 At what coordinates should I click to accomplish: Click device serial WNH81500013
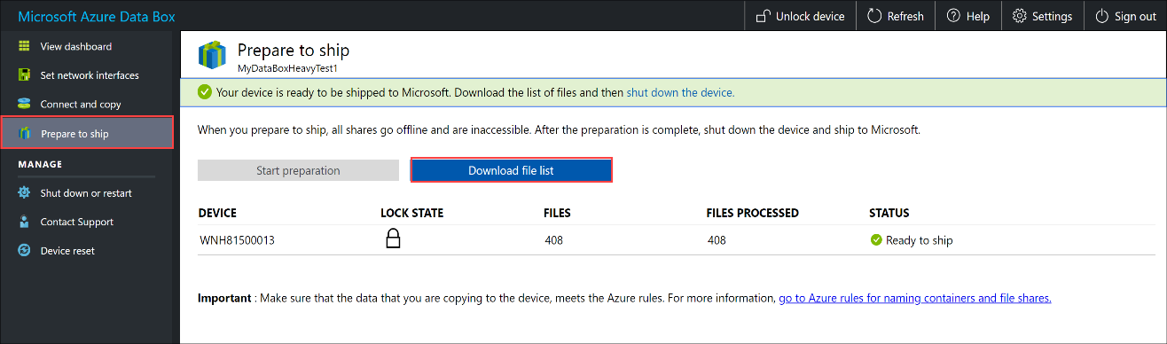point(236,239)
